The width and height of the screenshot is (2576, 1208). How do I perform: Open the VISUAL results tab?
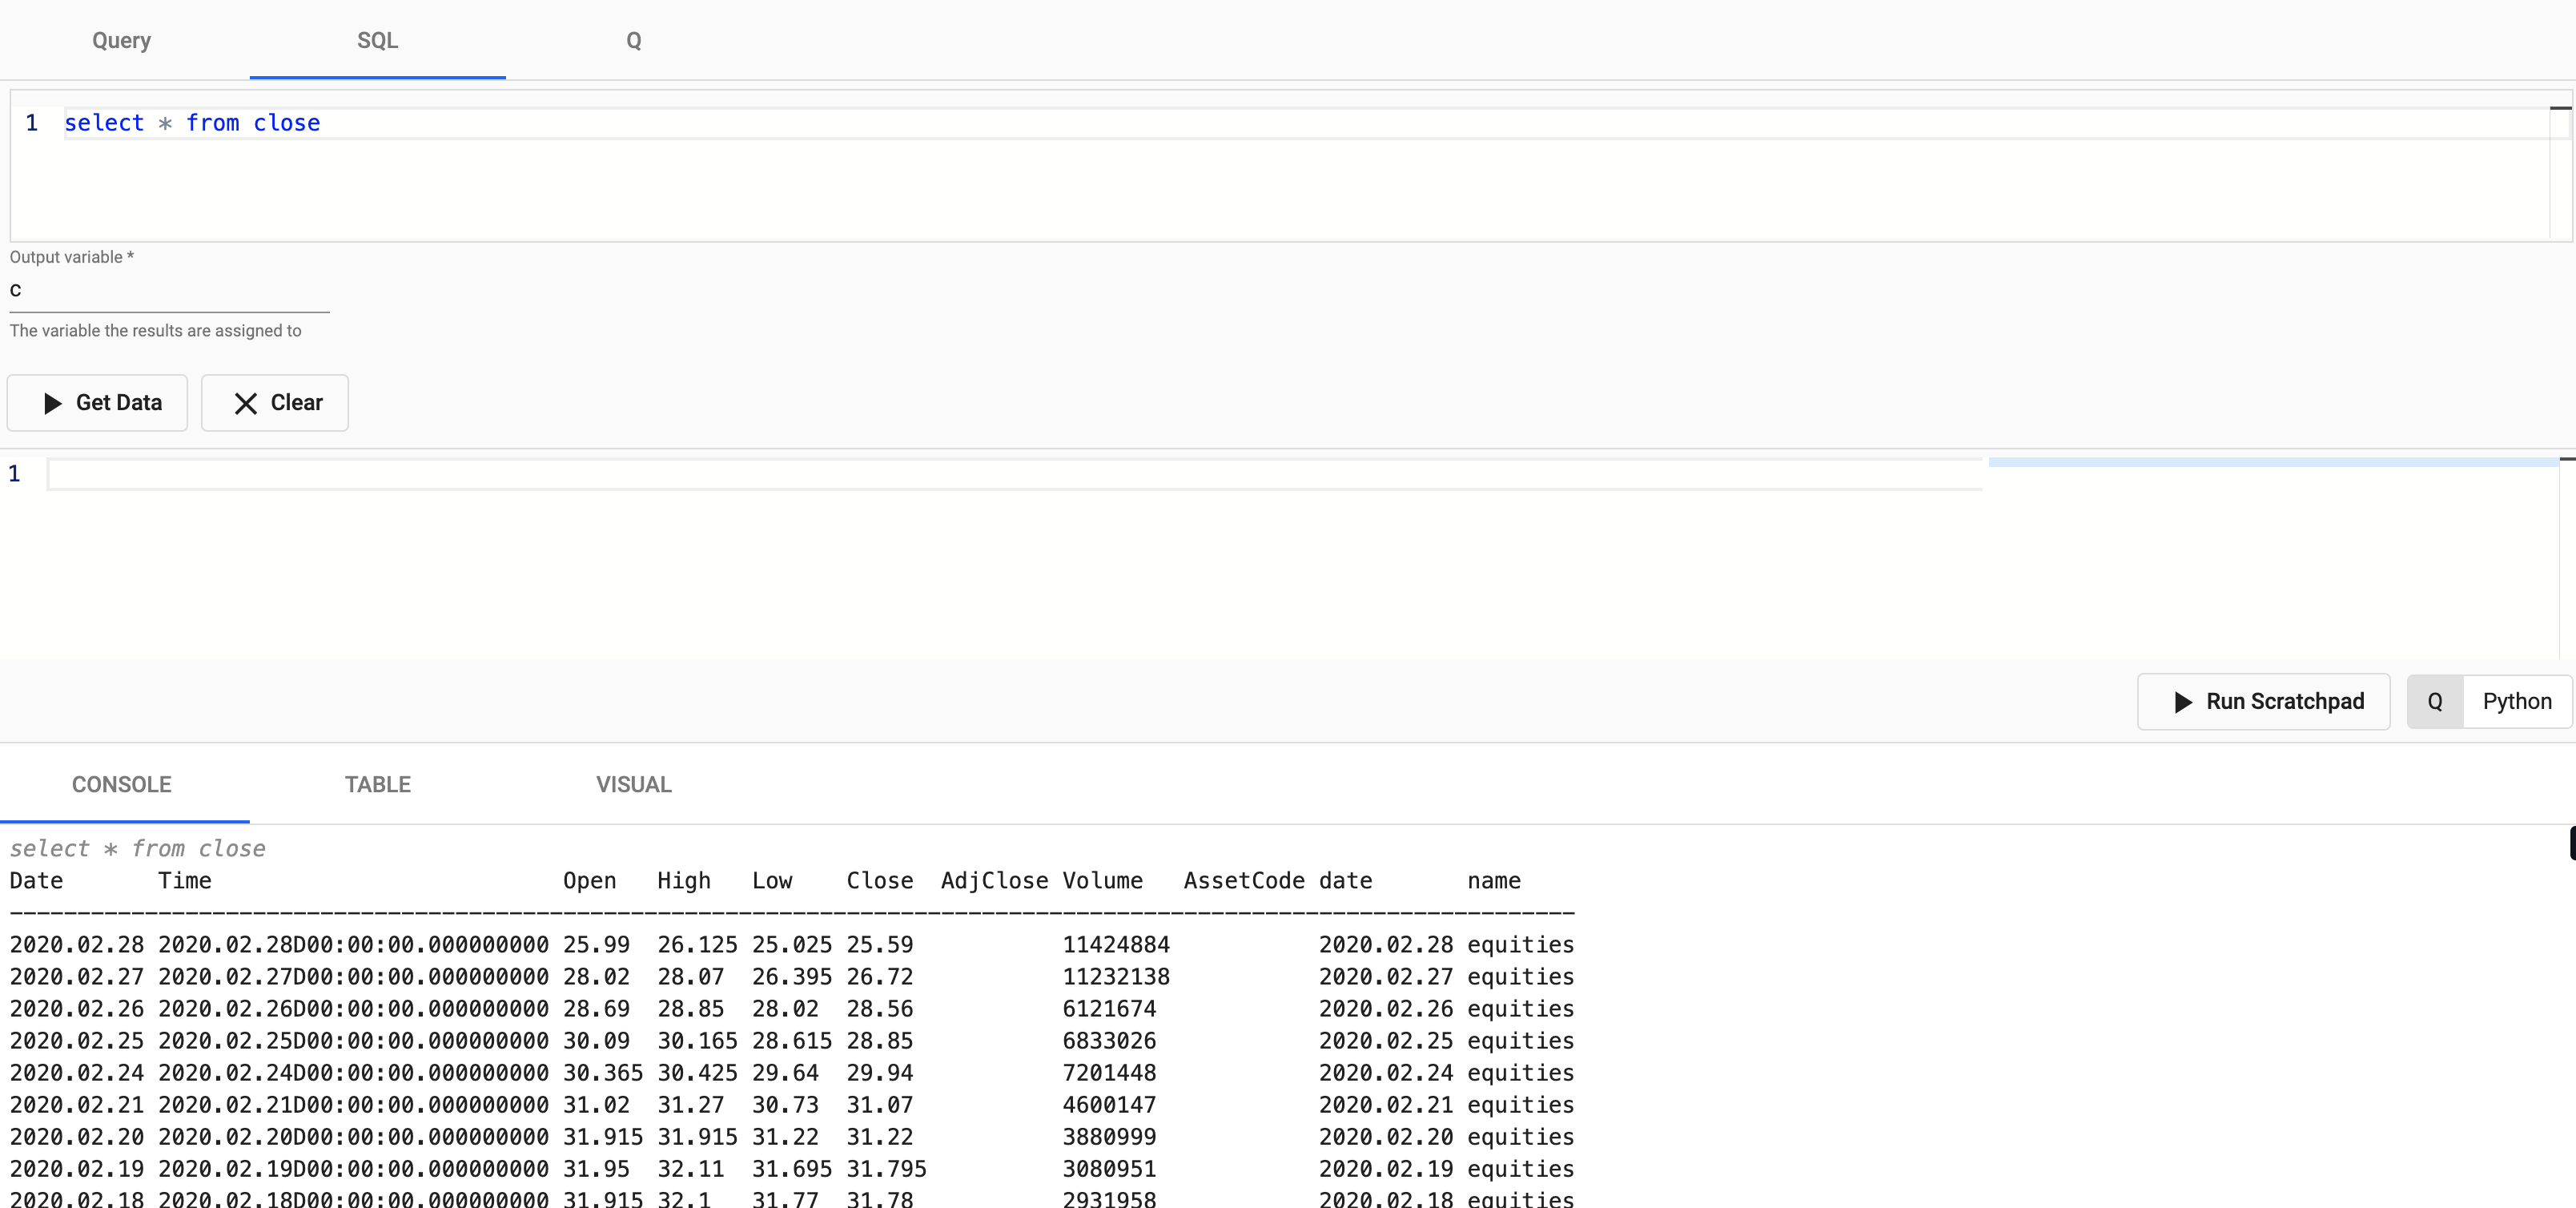pos(633,784)
